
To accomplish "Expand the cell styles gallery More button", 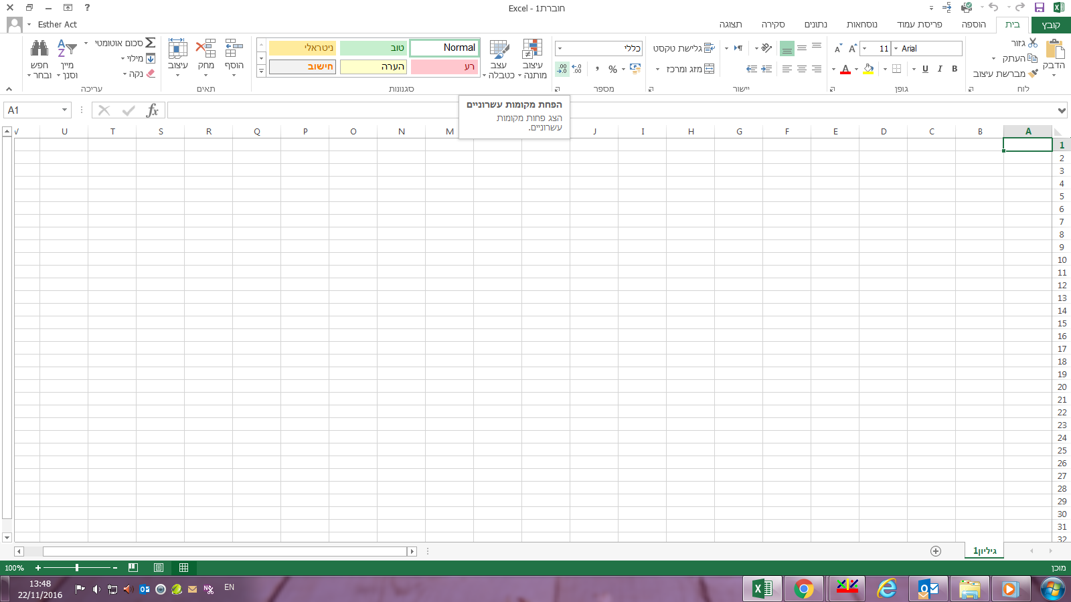I will [x=261, y=70].
